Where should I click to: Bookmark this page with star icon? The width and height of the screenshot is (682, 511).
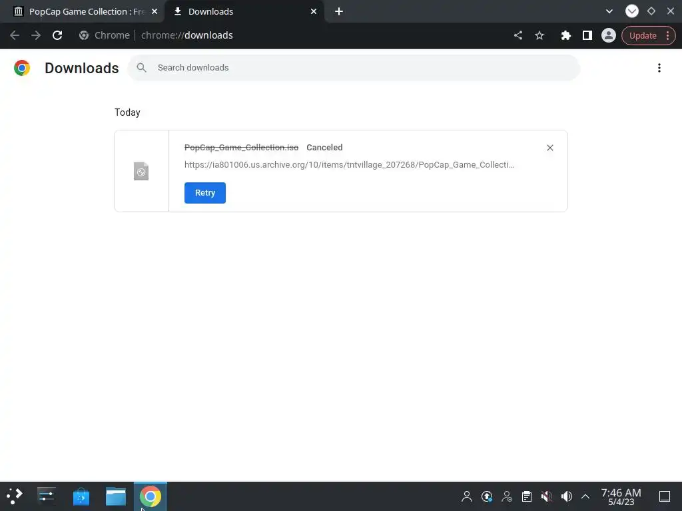coord(539,35)
